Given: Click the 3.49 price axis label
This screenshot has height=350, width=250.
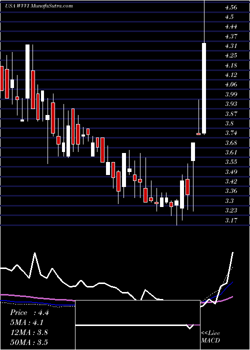Looking at the screenshot, I should 231,172.
